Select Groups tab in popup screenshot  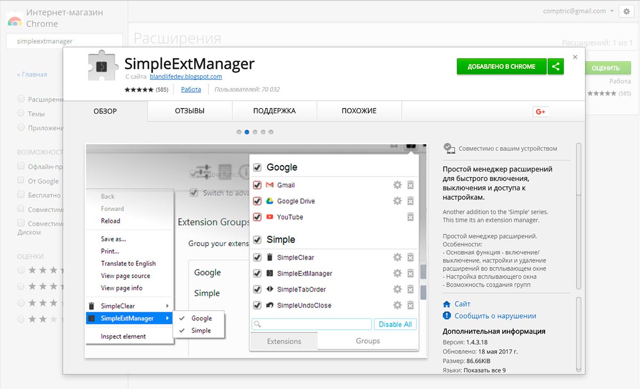368,341
